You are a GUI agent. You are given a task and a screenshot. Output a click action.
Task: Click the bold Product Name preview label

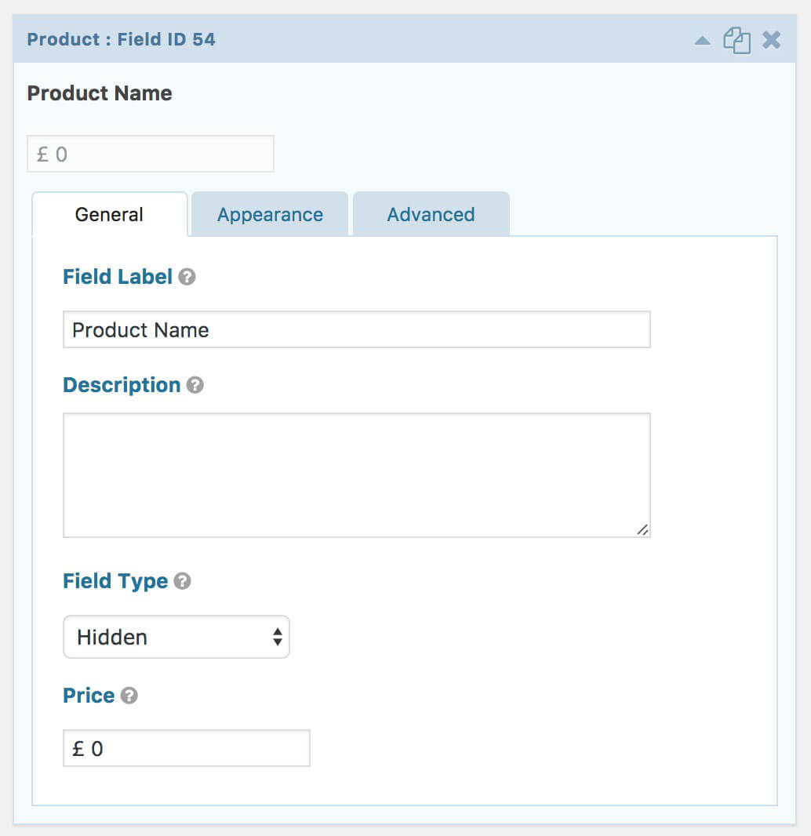tap(100, 93)
